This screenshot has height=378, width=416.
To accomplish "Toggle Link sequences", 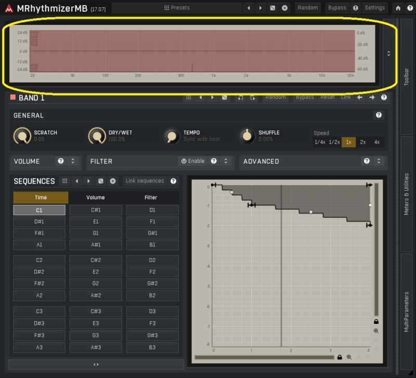I will tap(145, 181).
